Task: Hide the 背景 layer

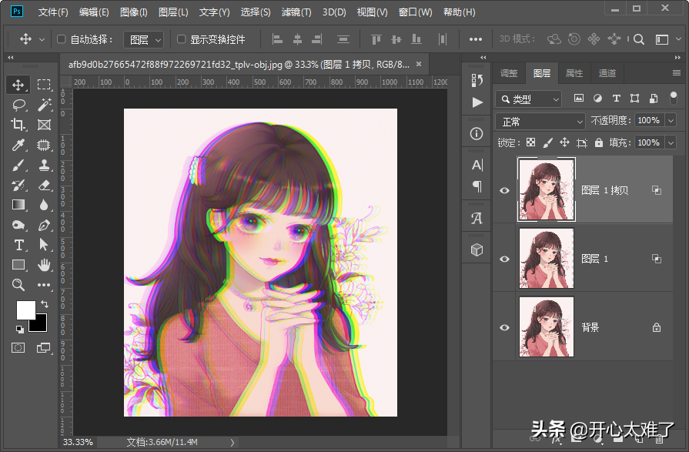Action: (x=504, y=327)
